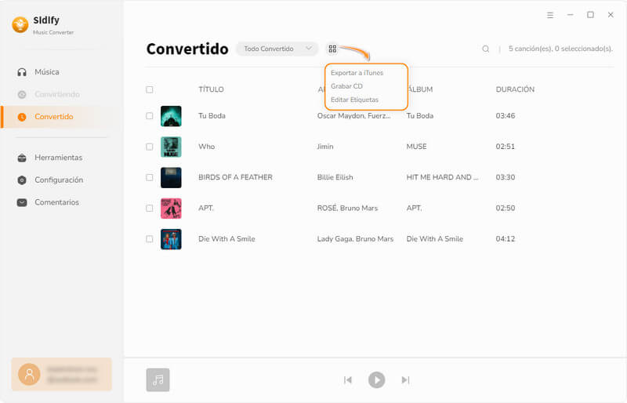Open the hamburger menu icon
Screen dimensions: 627x403
pos(550,15)
